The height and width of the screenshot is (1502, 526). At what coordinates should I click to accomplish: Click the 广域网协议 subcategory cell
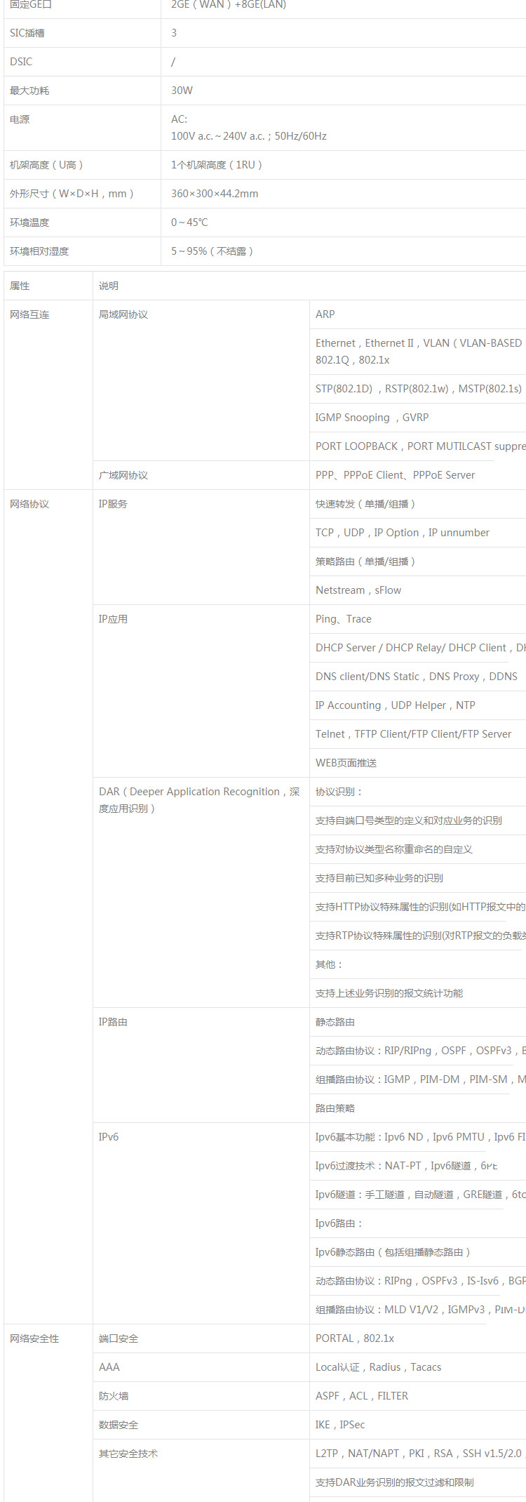click(123, 475)
